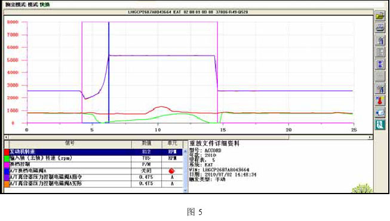The height and width of the screenshot is (221, 390).
Task: Click the list-page icon in right toolbar
Action: pyautogui.click(x=380, y=52)
